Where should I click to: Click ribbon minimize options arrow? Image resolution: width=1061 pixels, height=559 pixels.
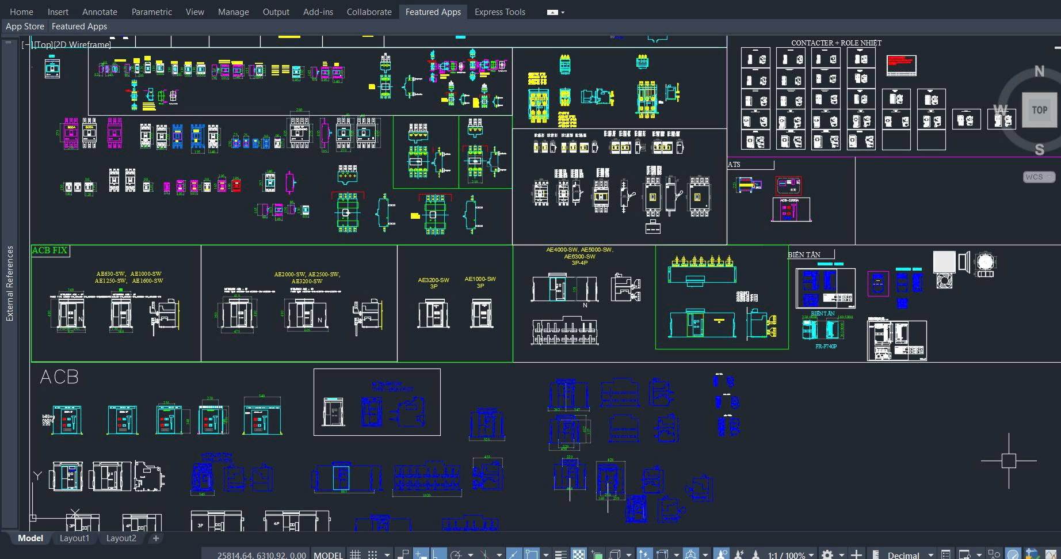(563, 12)
